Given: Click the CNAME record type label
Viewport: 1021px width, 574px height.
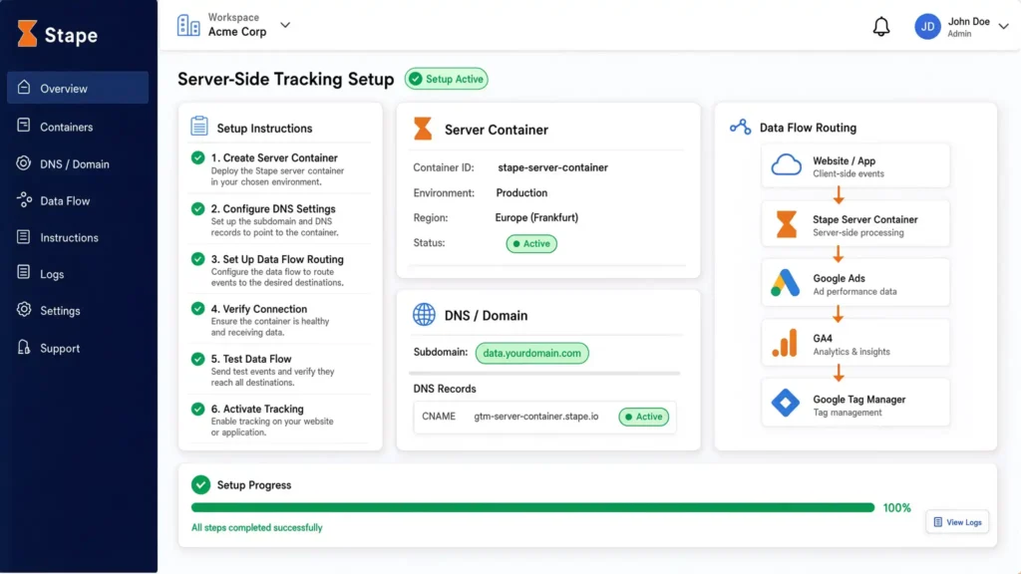Looking at the screenshot, I should [x=439, y=416].
